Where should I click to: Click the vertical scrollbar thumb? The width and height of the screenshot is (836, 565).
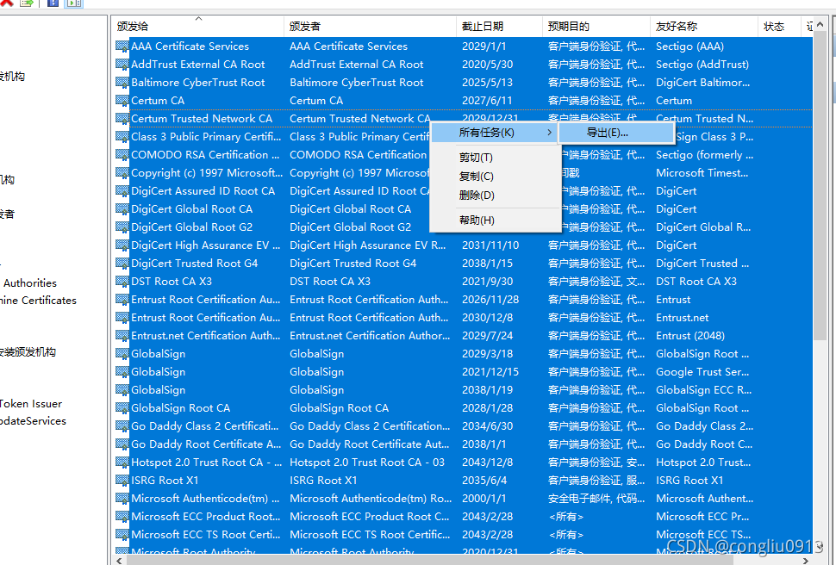(x=820, y=185)
